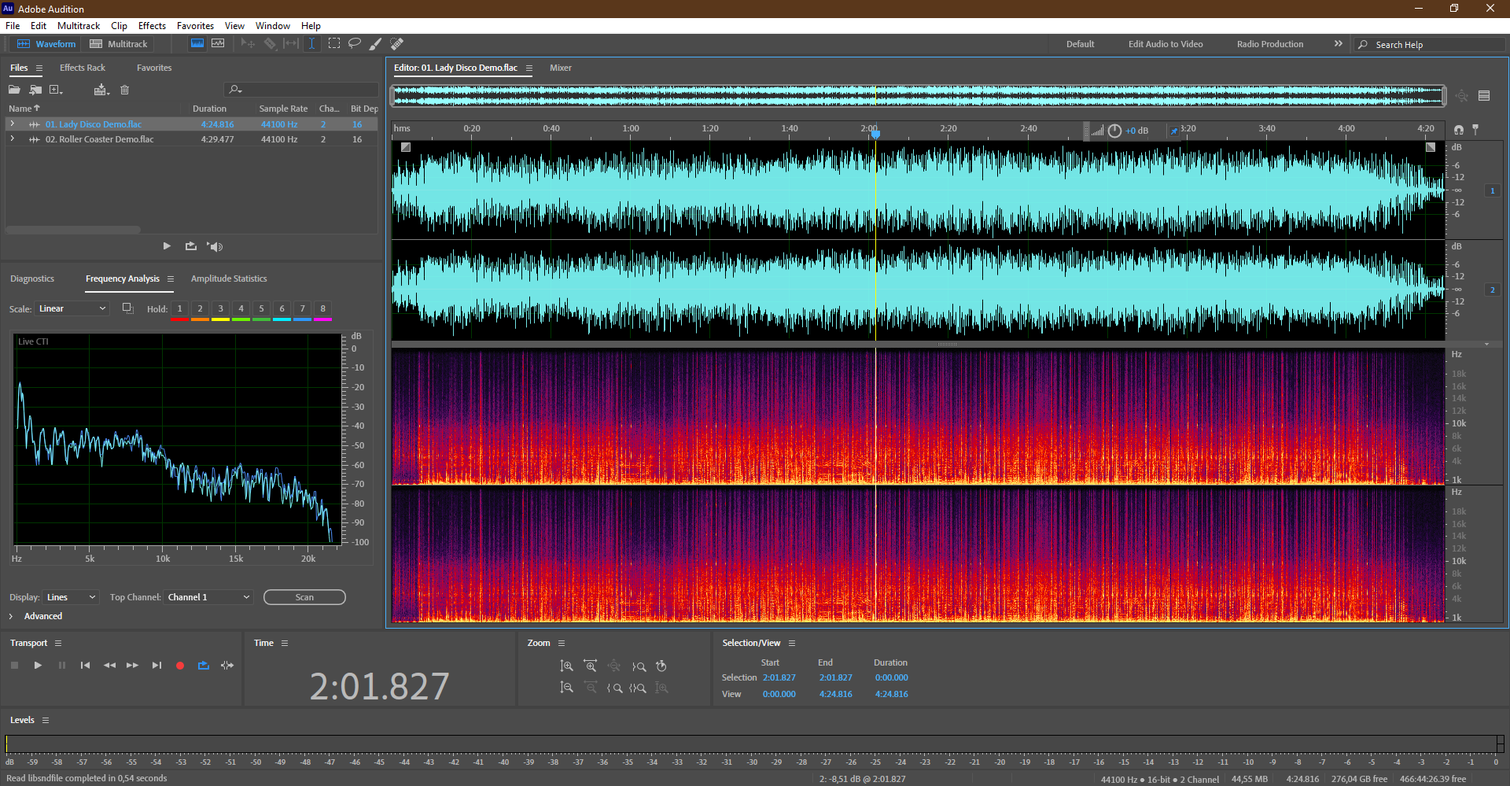Click the fade-out handle on waveform

point(1431,147)
